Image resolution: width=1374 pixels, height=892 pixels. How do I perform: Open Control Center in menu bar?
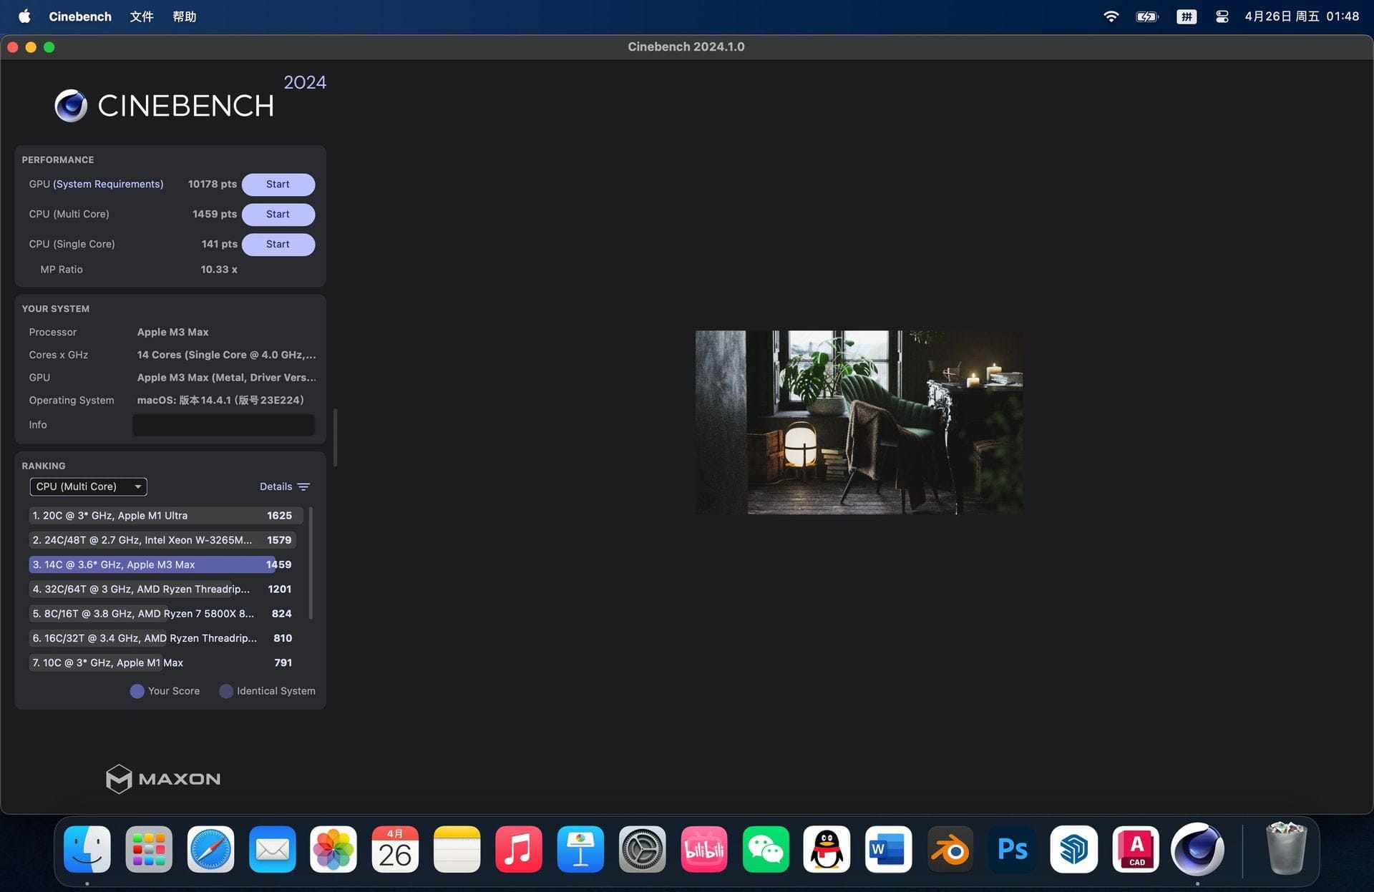pyautogui.click(x=1222, y=16)
